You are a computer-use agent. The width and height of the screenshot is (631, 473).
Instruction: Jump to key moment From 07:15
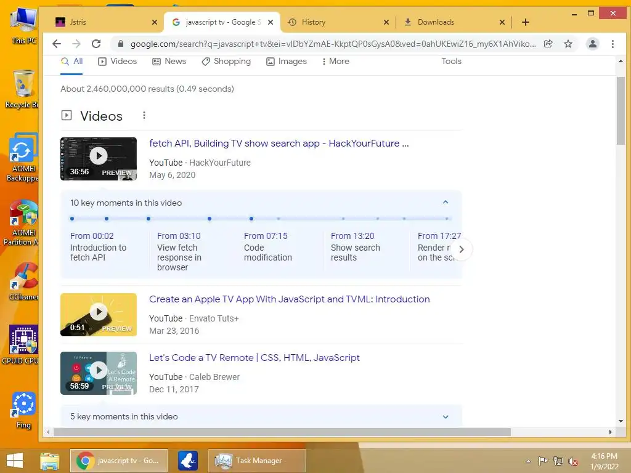pyautogui.click(x=266, y=236)
